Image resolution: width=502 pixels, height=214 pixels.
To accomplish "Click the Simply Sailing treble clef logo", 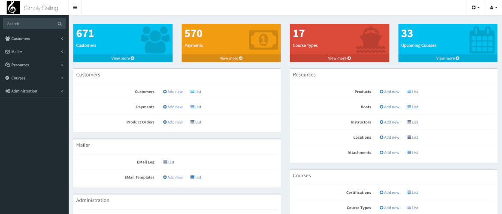I will coord(13,7).
